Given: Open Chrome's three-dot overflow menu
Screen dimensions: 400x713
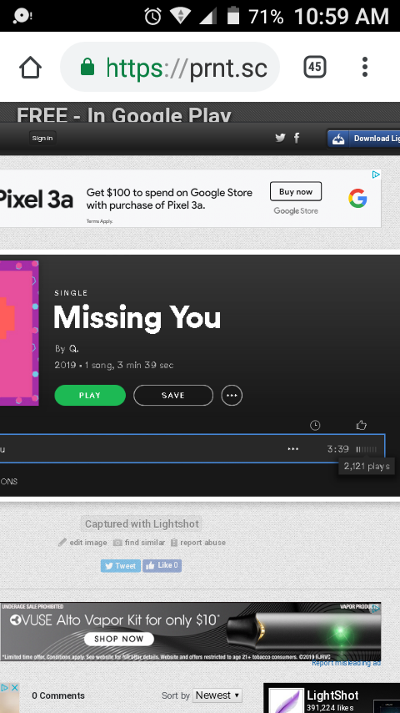Looking at the screenshot, I should 365,68.
